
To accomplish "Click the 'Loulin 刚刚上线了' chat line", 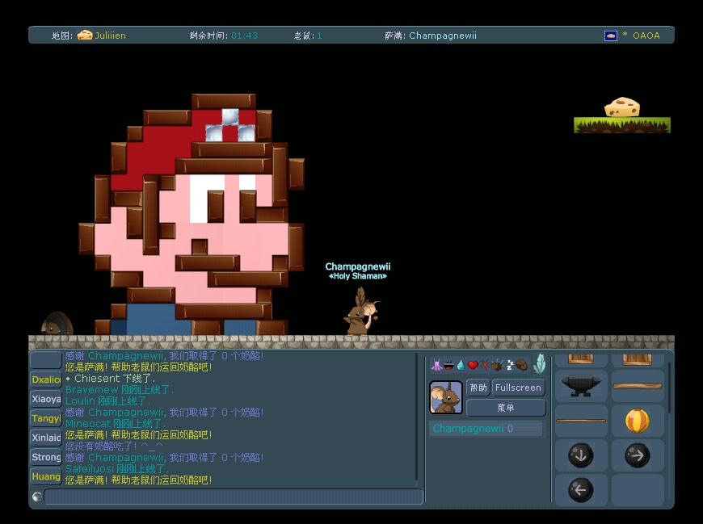I will tap(107, 400).
